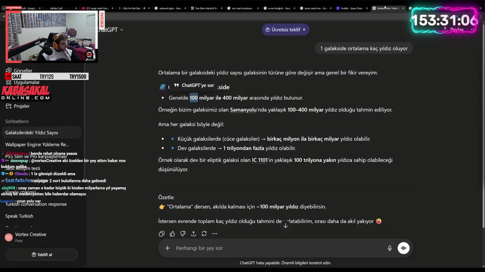Open more actions three-dot menu under response

(215, 234)
